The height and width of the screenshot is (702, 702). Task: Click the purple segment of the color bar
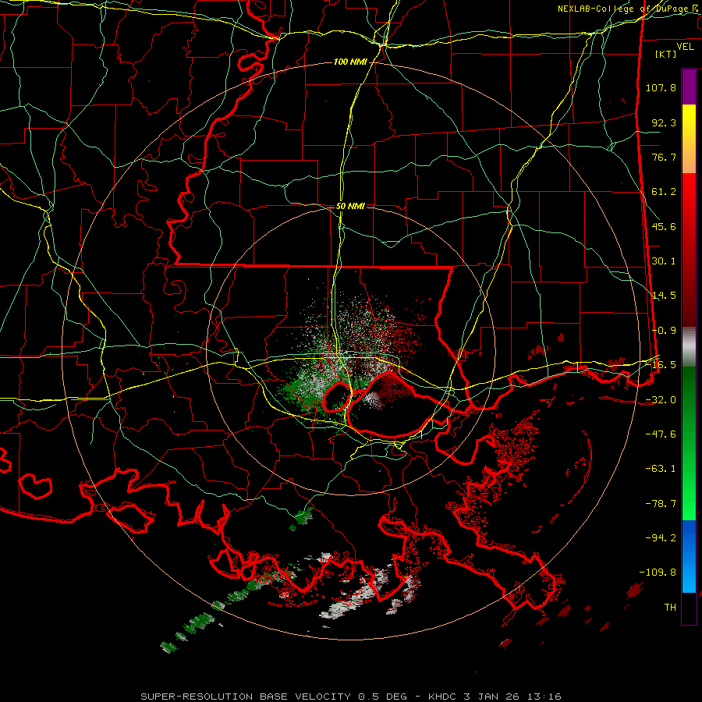click(689, 87)
